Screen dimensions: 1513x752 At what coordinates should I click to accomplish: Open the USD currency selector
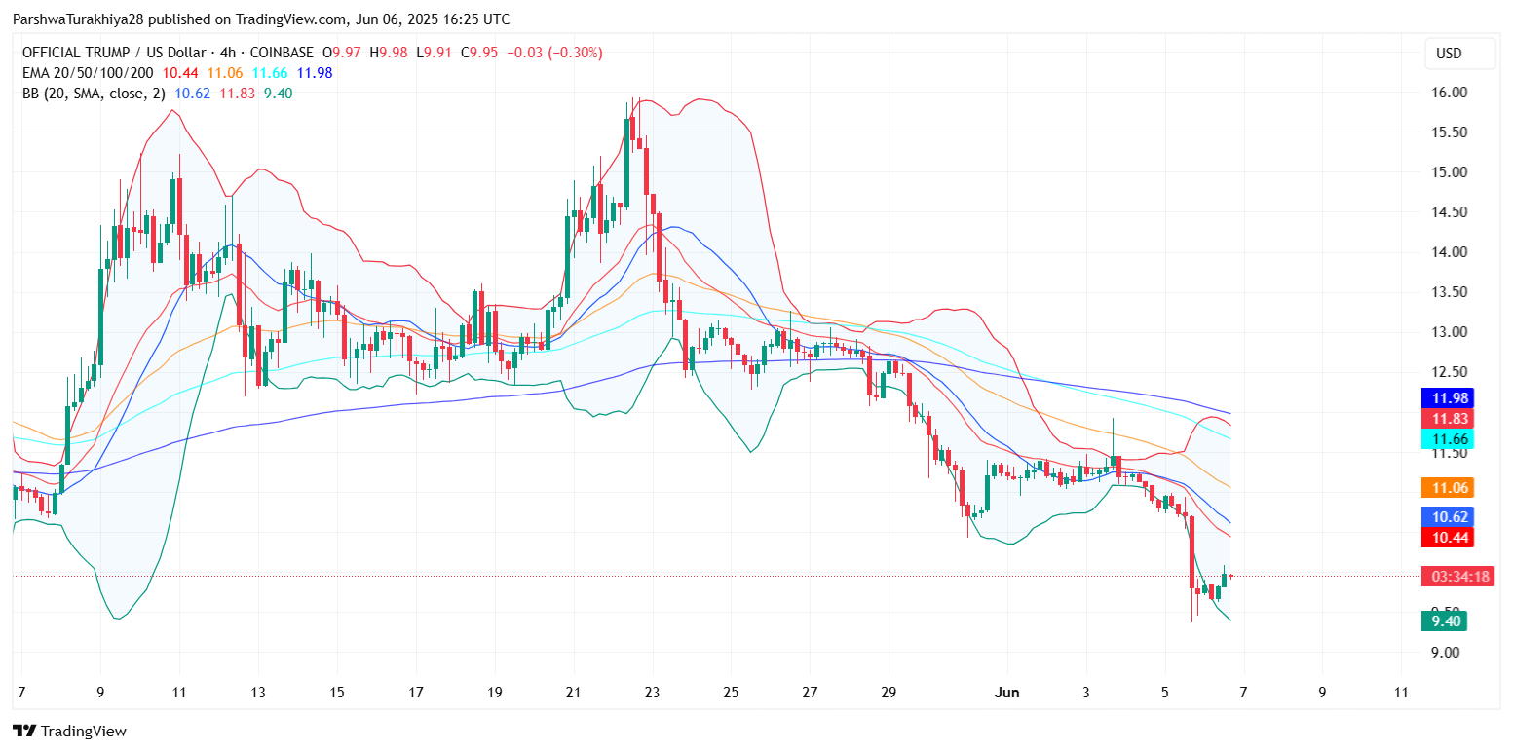[x=1449, y=54]
